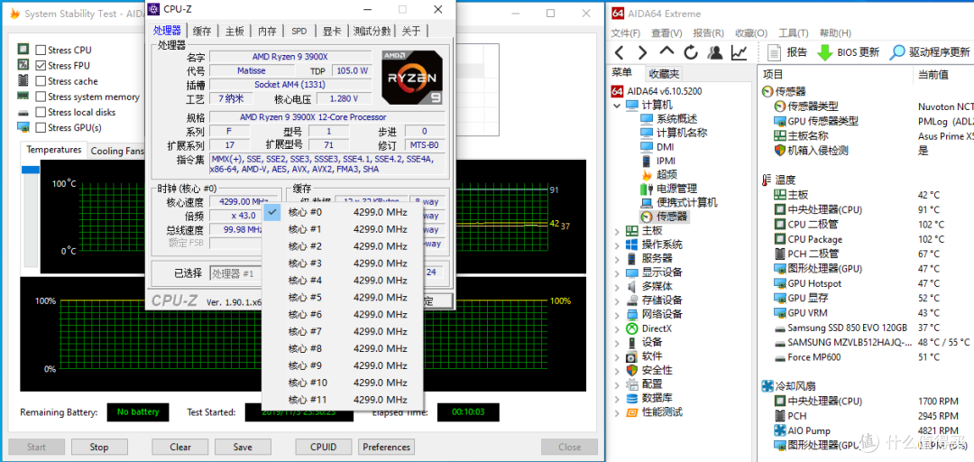Open the user icon in AIDA64 toolbar

point(715,52)
